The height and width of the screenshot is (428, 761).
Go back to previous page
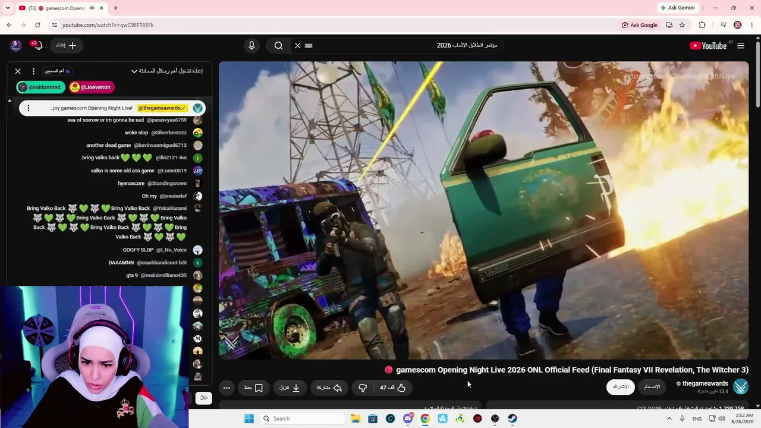9,25
